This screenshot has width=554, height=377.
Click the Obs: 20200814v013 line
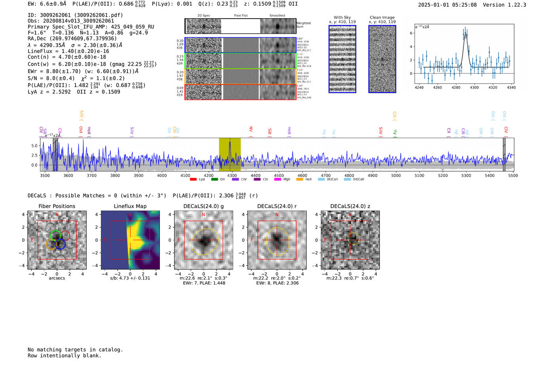[x=71, y=21]
